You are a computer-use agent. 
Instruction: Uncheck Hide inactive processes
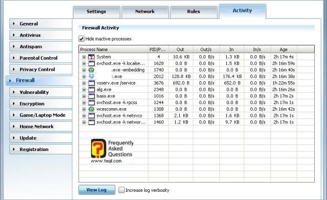point(81,39)
